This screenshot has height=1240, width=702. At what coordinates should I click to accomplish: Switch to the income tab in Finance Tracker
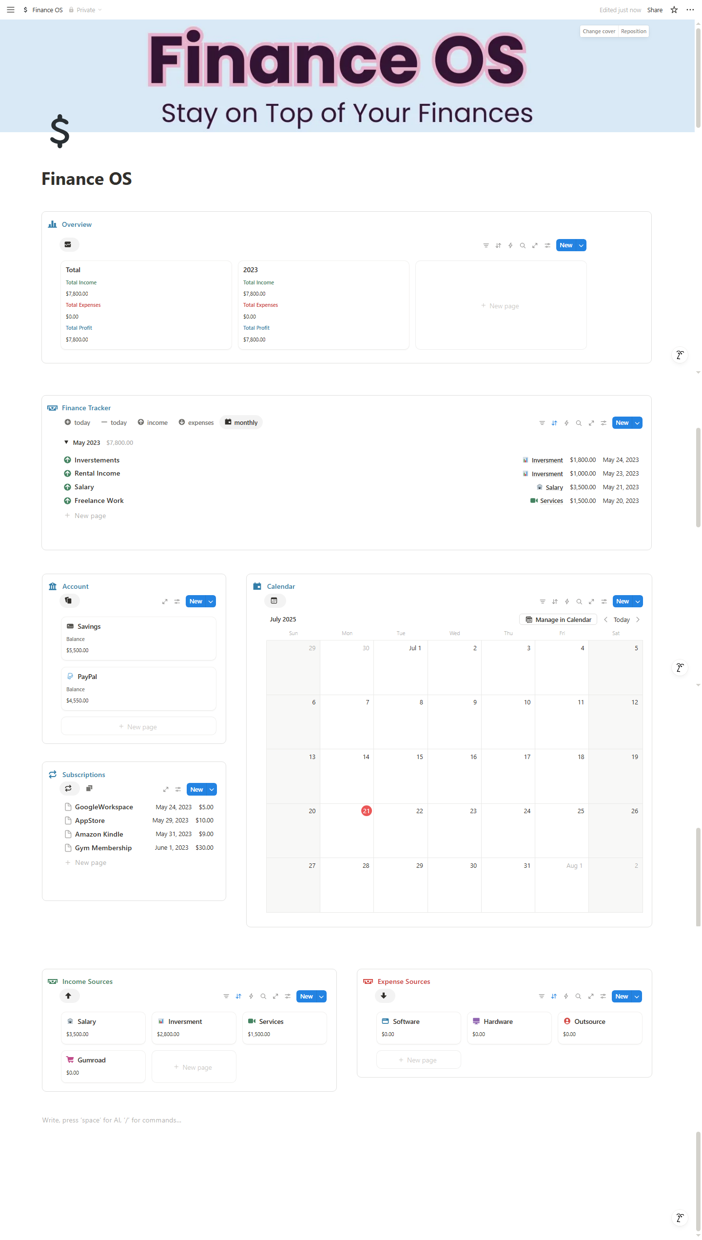(x=153, y=422)
